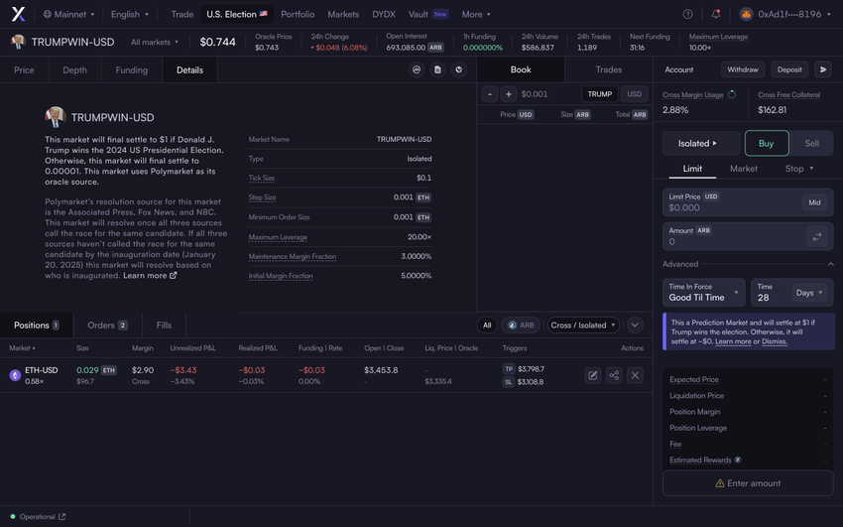The width and height of the screenshot is (843, 527).
Task: Open Learn more external link icon in description
Action: point(174,275)
